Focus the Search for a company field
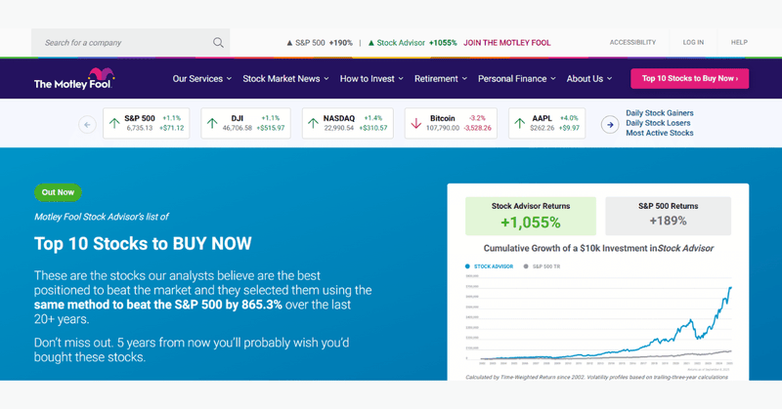Image resolution: width=782 pixels, height=409 pixels. click(x=131, y=42)
